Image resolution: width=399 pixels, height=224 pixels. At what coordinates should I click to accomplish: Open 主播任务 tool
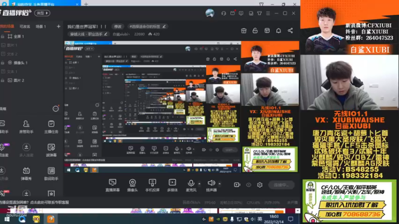pos(51,127)
